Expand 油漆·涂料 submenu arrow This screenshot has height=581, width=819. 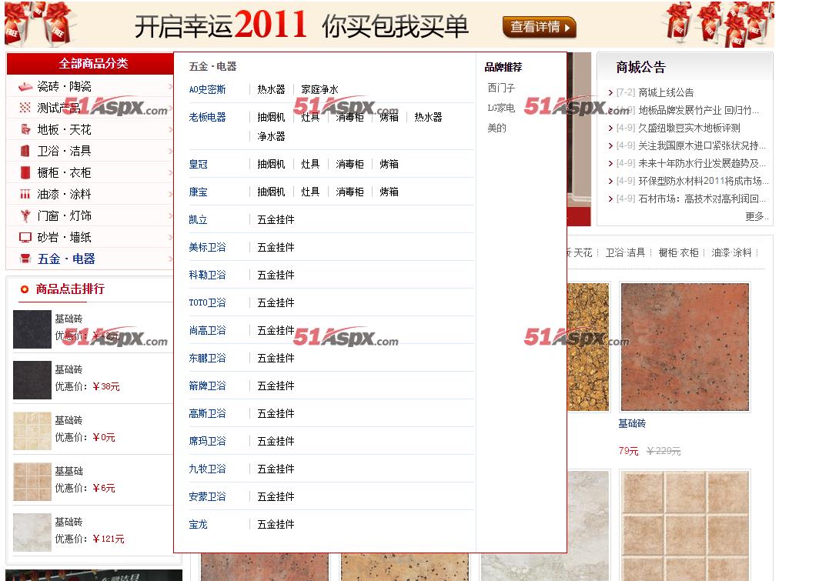coord(170,194)
